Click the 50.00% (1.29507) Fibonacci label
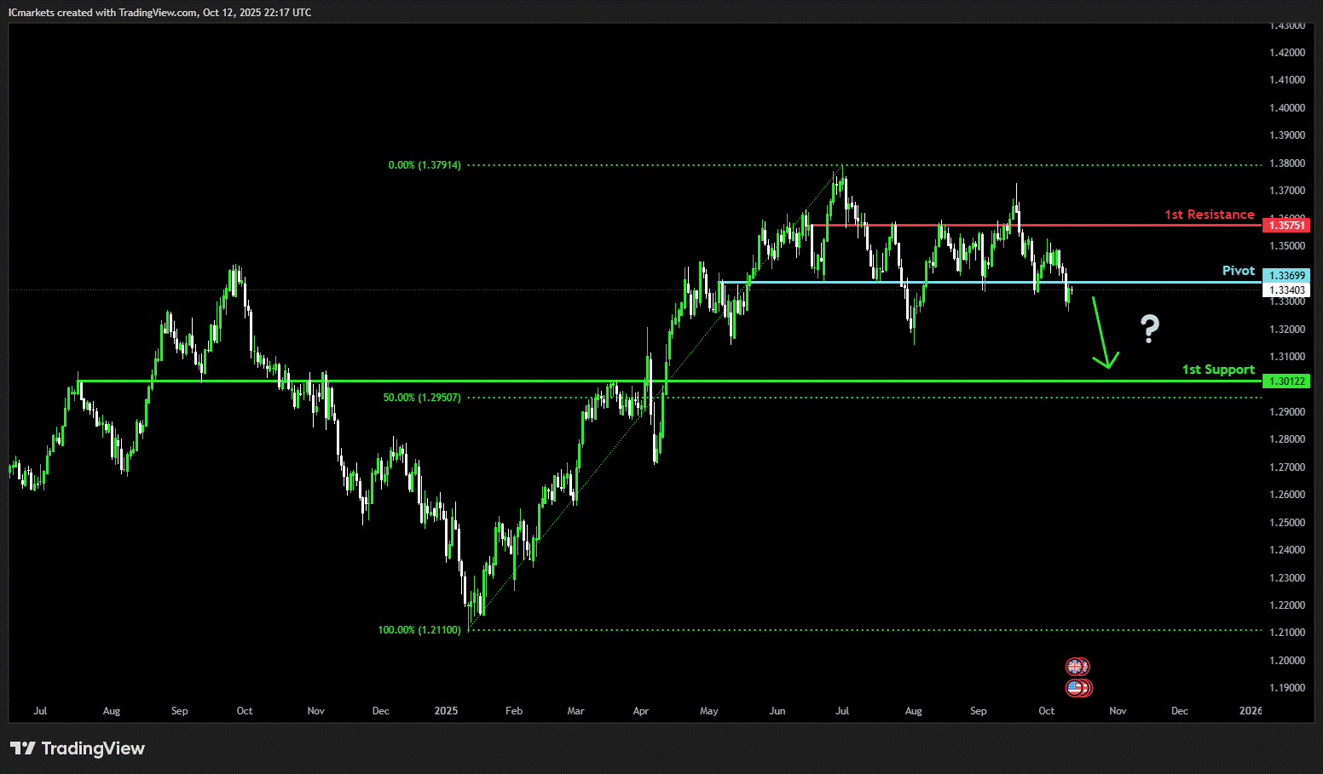1323x774 pixels. 422,398
